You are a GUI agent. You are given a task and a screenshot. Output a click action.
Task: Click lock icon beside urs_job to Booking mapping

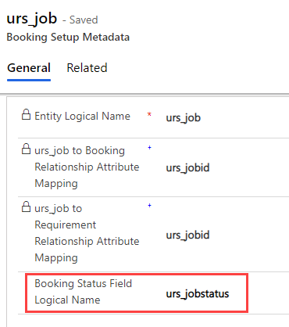[x=26, y=149]
